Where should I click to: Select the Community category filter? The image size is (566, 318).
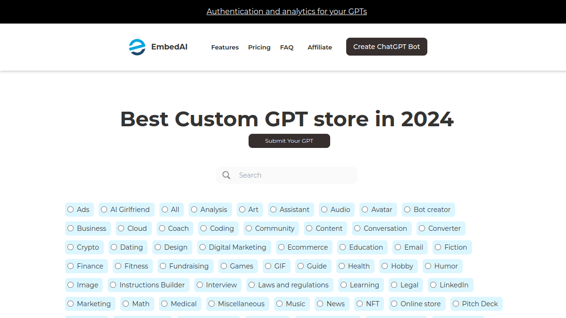271,228
